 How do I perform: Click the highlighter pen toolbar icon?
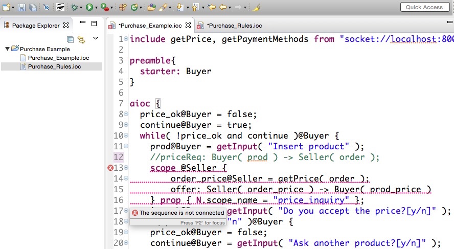[256, 7]
